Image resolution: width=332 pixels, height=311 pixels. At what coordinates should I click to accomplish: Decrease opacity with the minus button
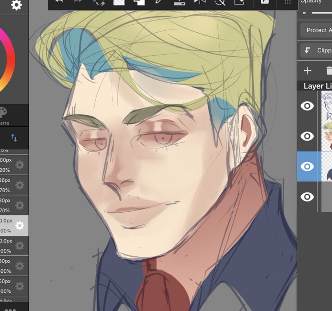pyautogui.click(x=304, y=13)
